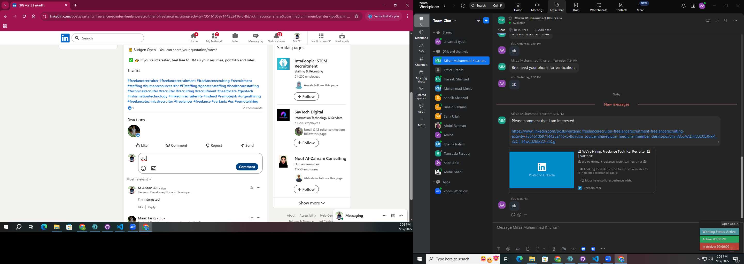Switch to Zoom Contacts tab

point(621,7)
